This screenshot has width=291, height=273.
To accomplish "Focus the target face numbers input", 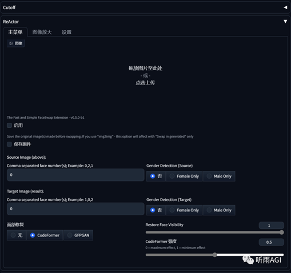I will [75, 209].
